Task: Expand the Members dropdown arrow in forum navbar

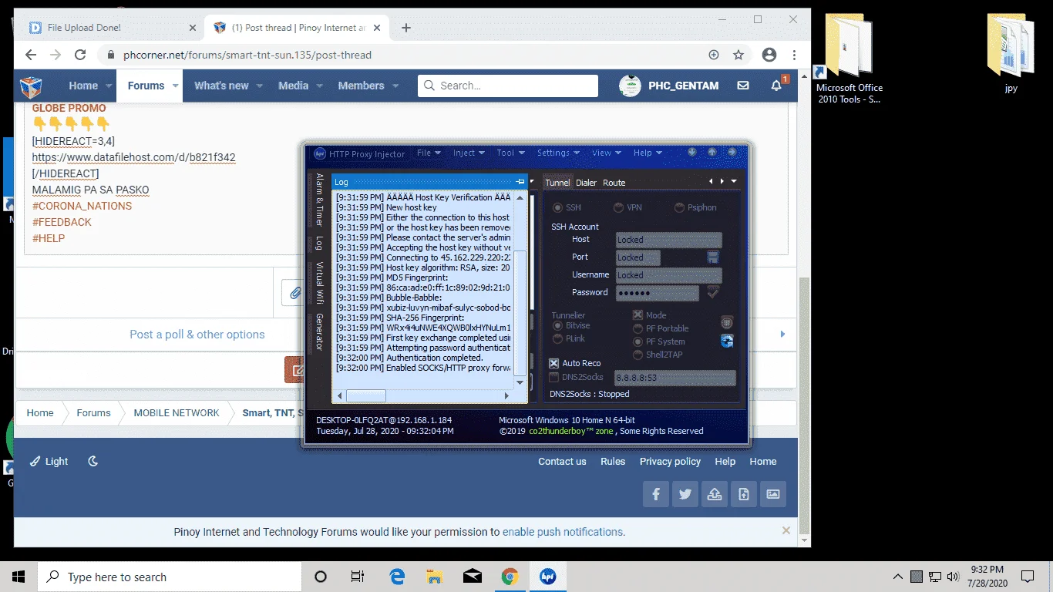Action: (x=395, y=86)
